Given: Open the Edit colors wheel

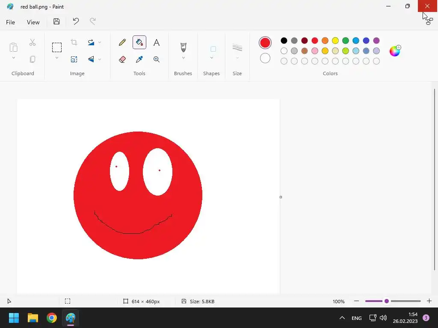Looking at the screenshot, I should [394, 51].
